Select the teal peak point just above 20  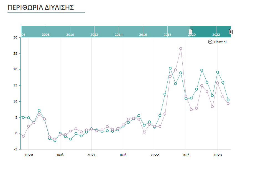[170, 68]
